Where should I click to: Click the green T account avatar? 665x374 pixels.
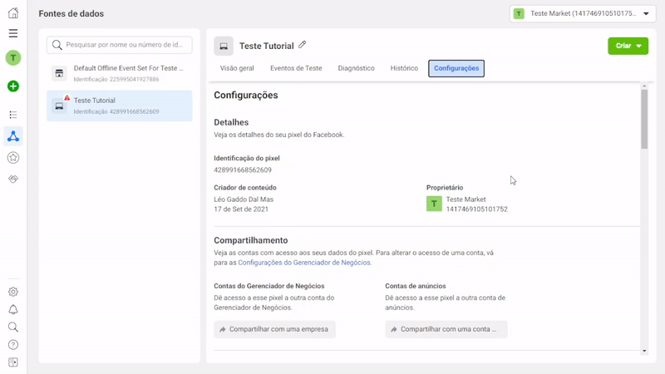pos(12,57)
